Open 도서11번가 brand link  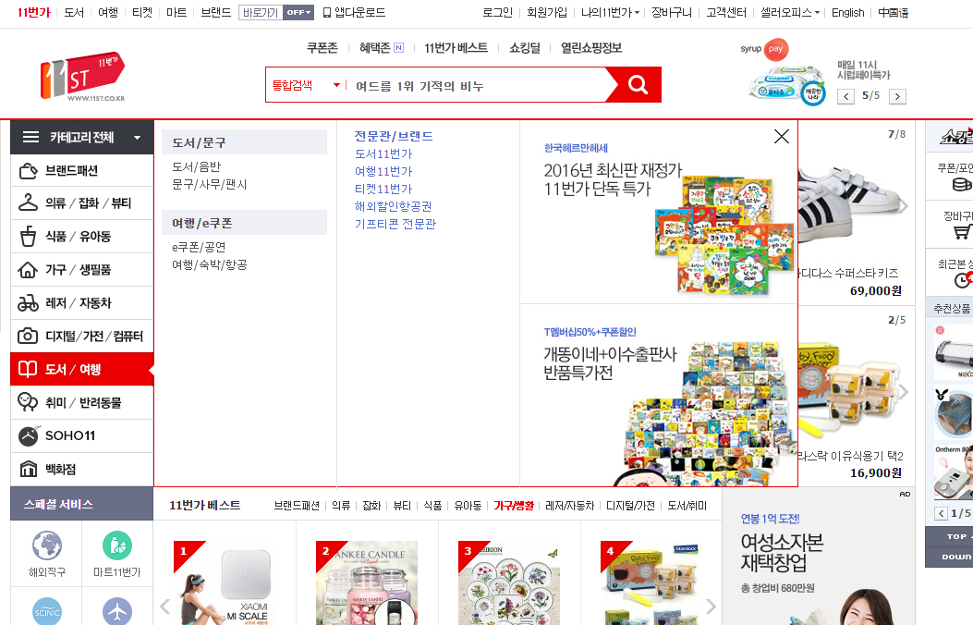383,153
